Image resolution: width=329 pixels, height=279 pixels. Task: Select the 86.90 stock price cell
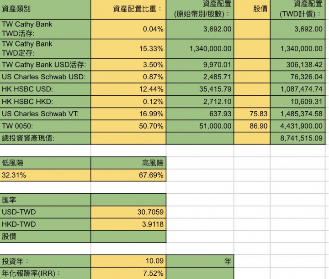point(252,126)
